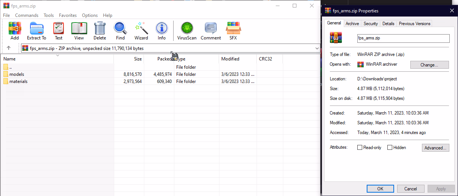Click the Info toolbar icon

[162, 29]
